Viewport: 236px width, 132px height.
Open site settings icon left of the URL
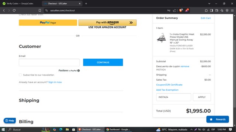click(46, 11)
